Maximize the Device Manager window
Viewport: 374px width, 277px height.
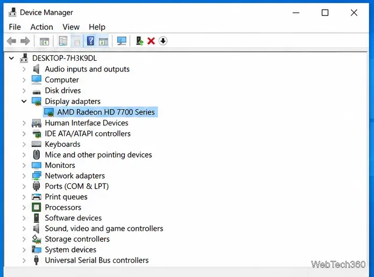(x=325, y=12)
